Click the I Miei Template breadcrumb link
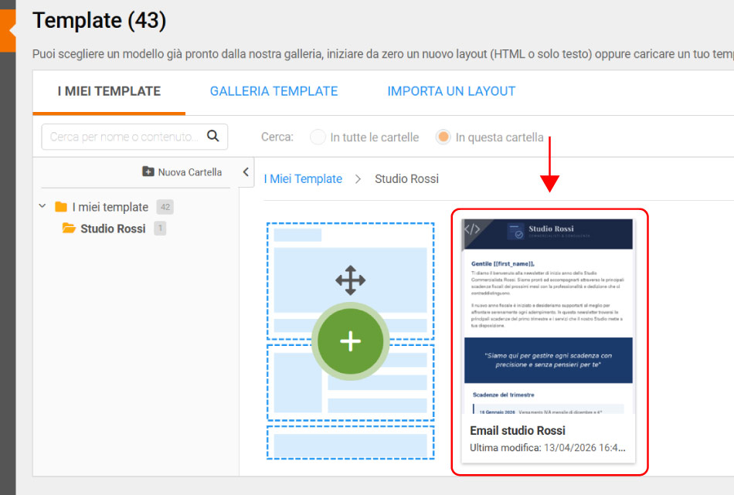The image size is (734, 495). tap(303, 179)
